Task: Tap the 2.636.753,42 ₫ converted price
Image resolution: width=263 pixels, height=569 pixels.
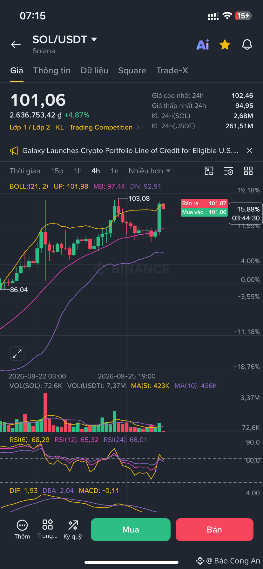Action: pyautogui.click(x=36, y=115)
